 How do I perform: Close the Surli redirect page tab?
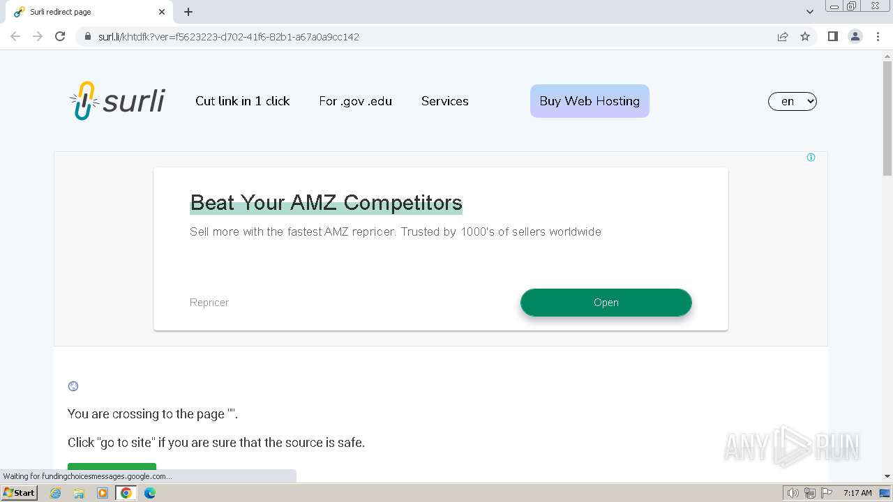pos(162,12)
